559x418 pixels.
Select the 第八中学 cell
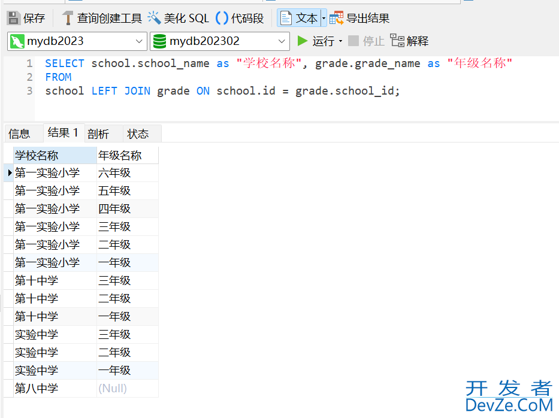click(55, 389)
